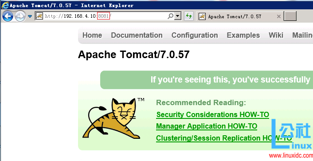Open Security Considerations HOW-TO link

click(x=213, y=115)
